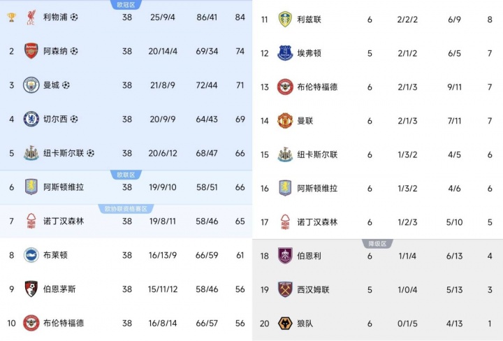Select the West Ham crest icon
The height and width of the screenshot is (341, 503).
coord(284,289)
